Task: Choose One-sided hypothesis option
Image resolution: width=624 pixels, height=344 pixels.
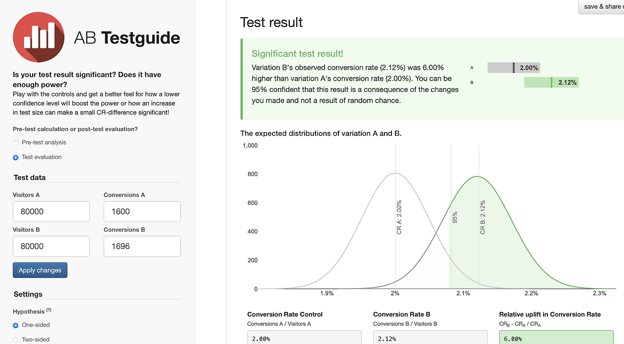Action: pos(16,325)
